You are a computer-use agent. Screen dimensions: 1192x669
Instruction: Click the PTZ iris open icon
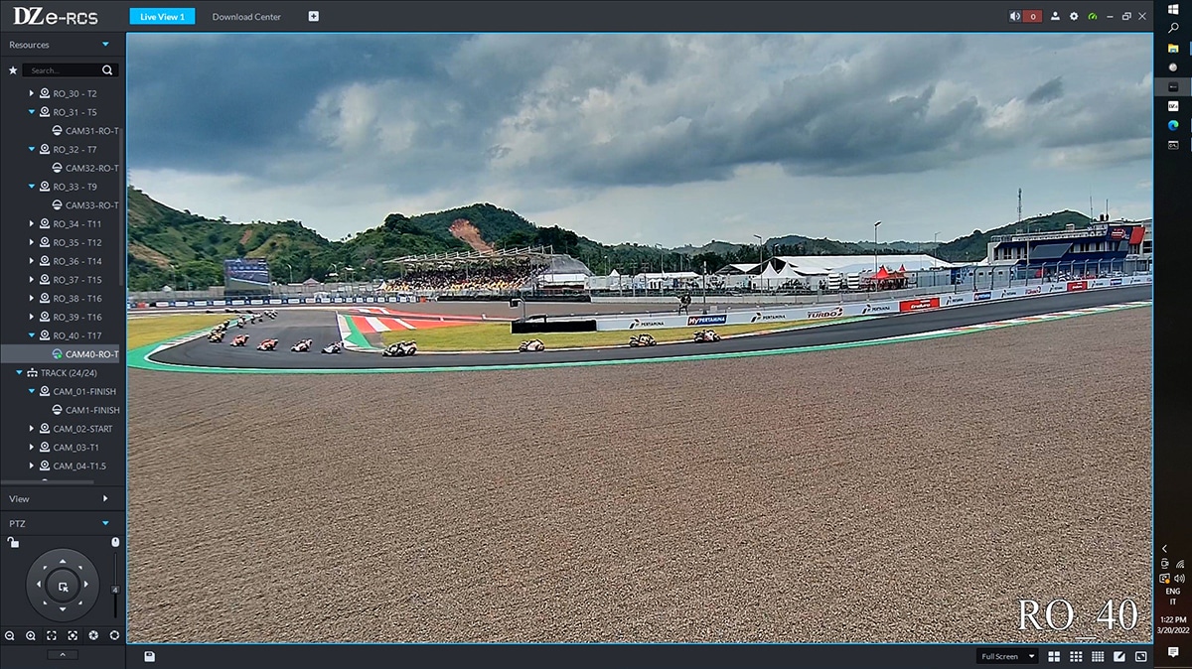click(x=114, y=635)
